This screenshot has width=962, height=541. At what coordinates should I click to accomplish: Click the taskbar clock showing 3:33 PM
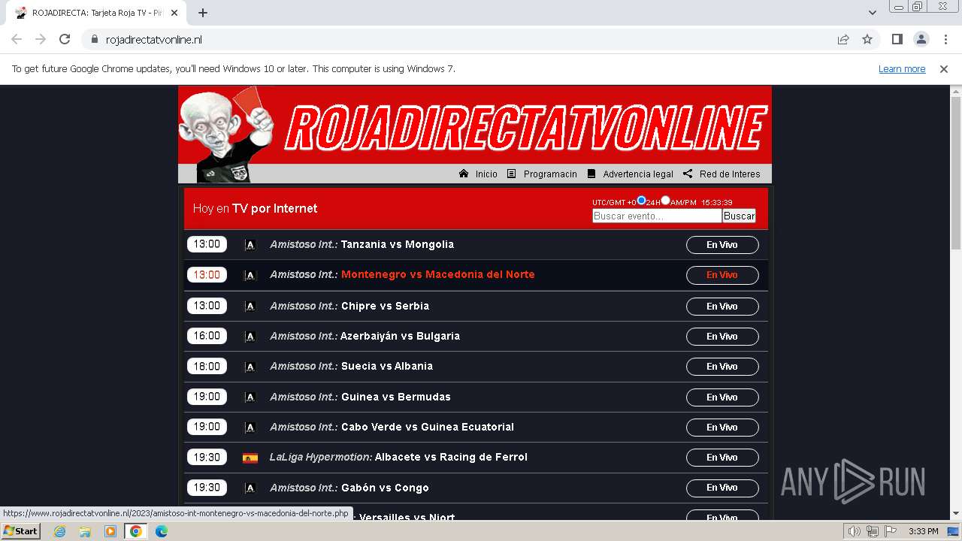923,531
